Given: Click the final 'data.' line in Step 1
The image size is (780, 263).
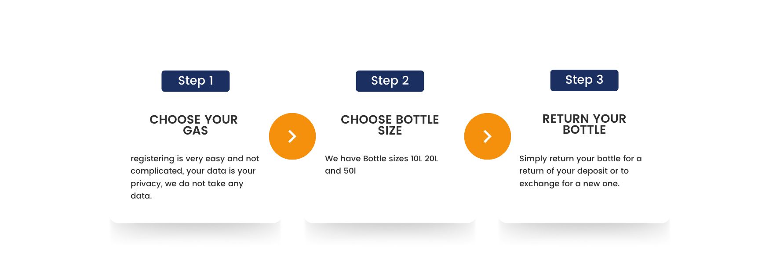Looking at the screenshot, I should tap(141, 196).
